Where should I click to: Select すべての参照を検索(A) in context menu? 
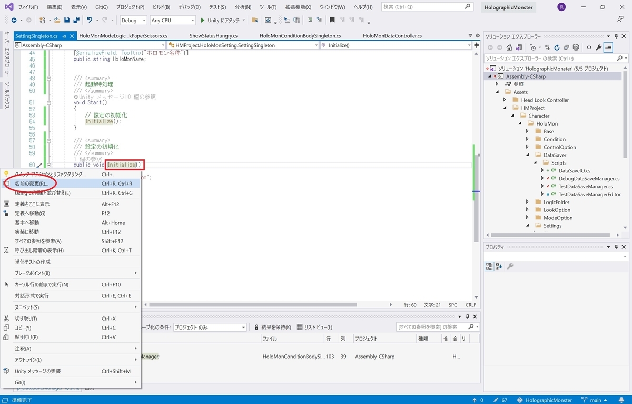[x=71, y=241]
